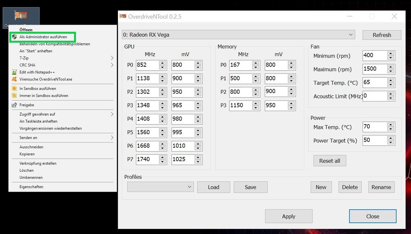Expand the Senden an submenu
Viewport: 411px width, 234px height.
tap(62, 138)
